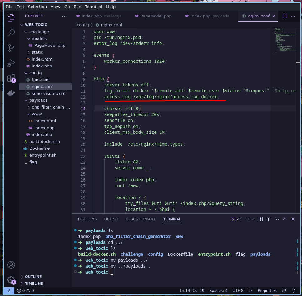Screen dimensions: 302x296
Task: Collapse the challenge folder
Action: 39,32
